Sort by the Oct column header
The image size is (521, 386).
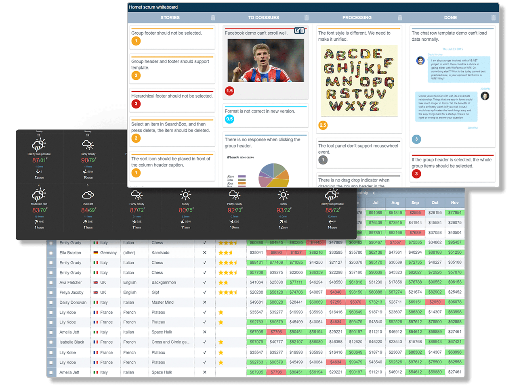point(435,203)
